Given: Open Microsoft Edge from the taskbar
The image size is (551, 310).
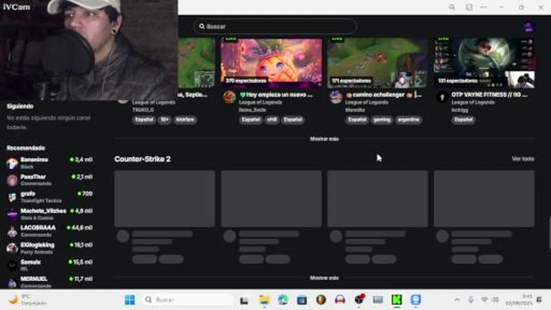Looking at the screenshot, I should (283, 300).
